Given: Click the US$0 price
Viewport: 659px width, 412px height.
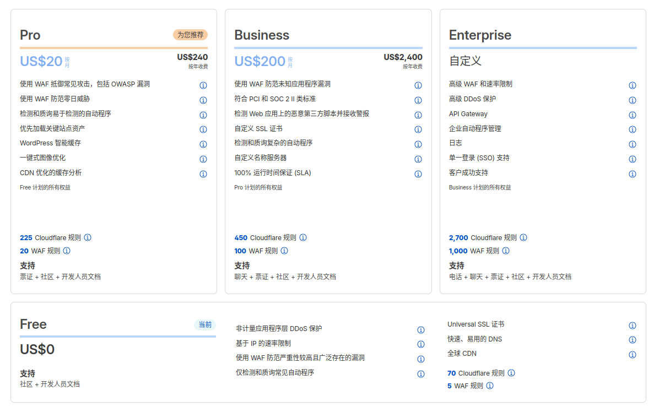Looking at the screenshot, I should [37, 349].
